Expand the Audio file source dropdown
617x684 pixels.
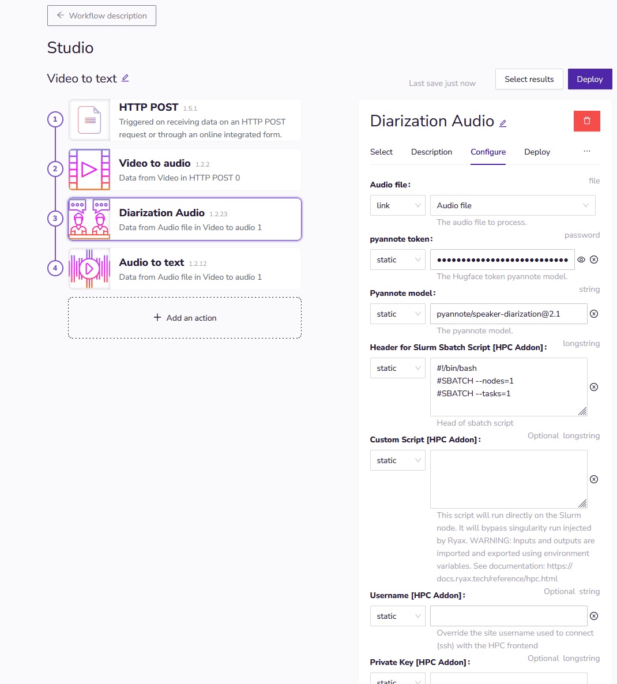(512, 205)
